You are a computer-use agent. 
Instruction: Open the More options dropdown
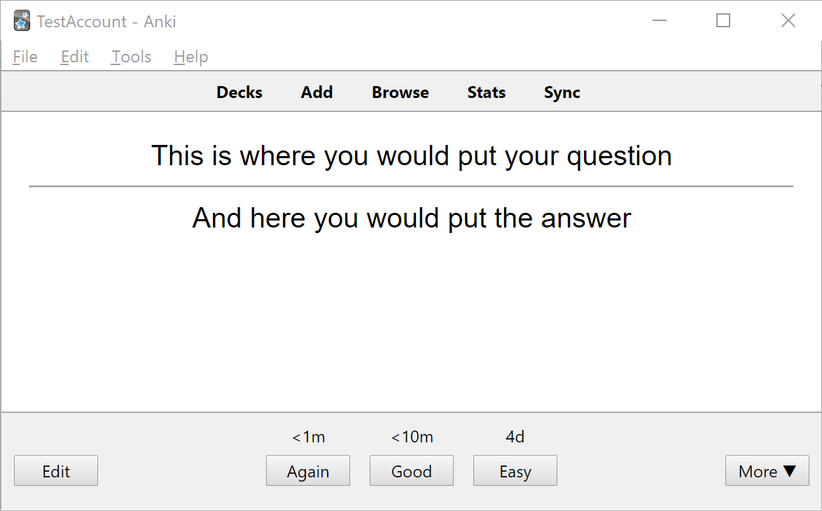(767, 470)
